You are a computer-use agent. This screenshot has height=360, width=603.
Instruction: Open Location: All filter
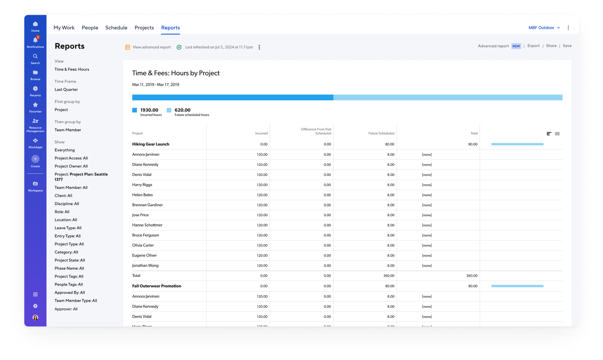tap(66, 220)
